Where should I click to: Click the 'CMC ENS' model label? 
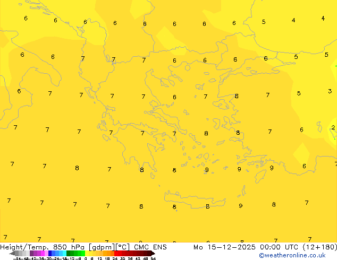pos(150,247)
